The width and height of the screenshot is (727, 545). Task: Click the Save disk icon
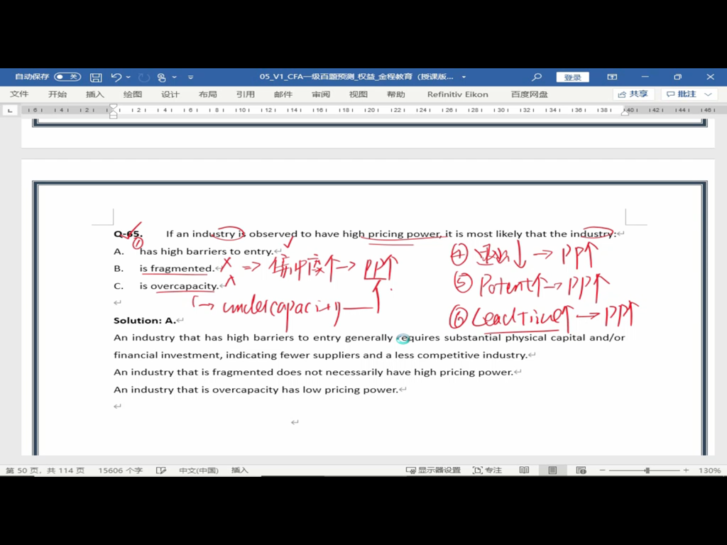coord(96,77)
